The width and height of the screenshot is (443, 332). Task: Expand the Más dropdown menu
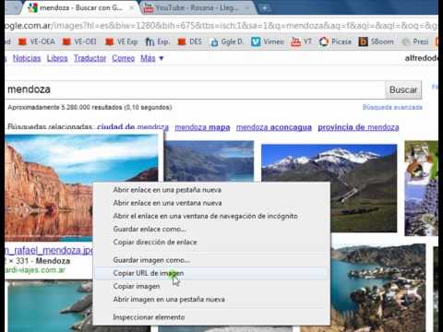pos(151,58)
